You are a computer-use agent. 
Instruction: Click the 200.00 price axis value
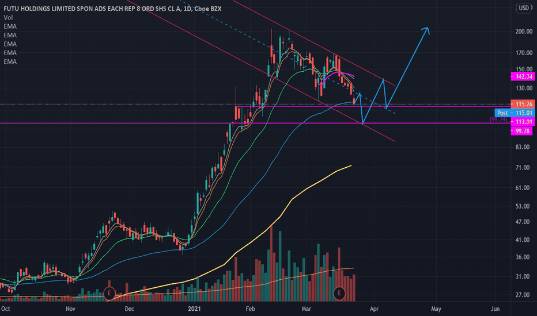pyautogui.click(x=524, y=32)
